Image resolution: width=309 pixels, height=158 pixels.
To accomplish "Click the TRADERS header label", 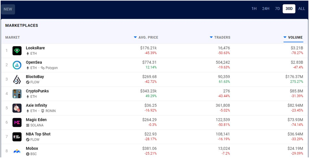I will point(222,37).
